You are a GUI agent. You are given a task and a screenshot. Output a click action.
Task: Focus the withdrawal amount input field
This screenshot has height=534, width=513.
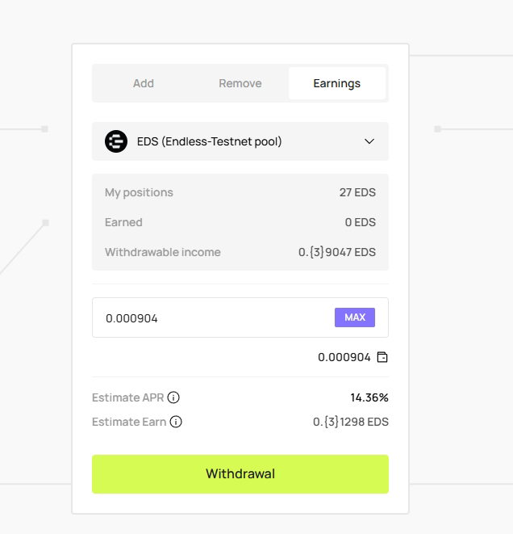[214, 318]
